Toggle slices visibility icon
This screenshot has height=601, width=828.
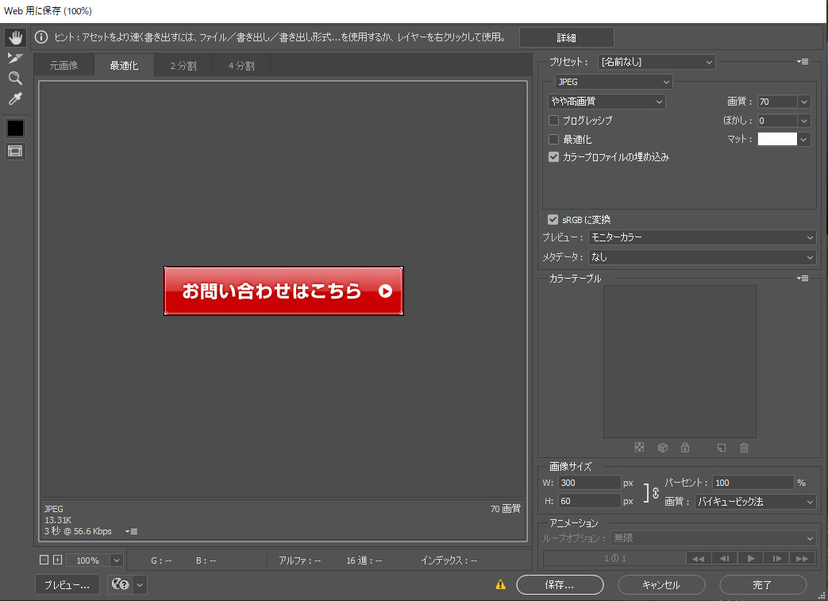tap(15, 151)
